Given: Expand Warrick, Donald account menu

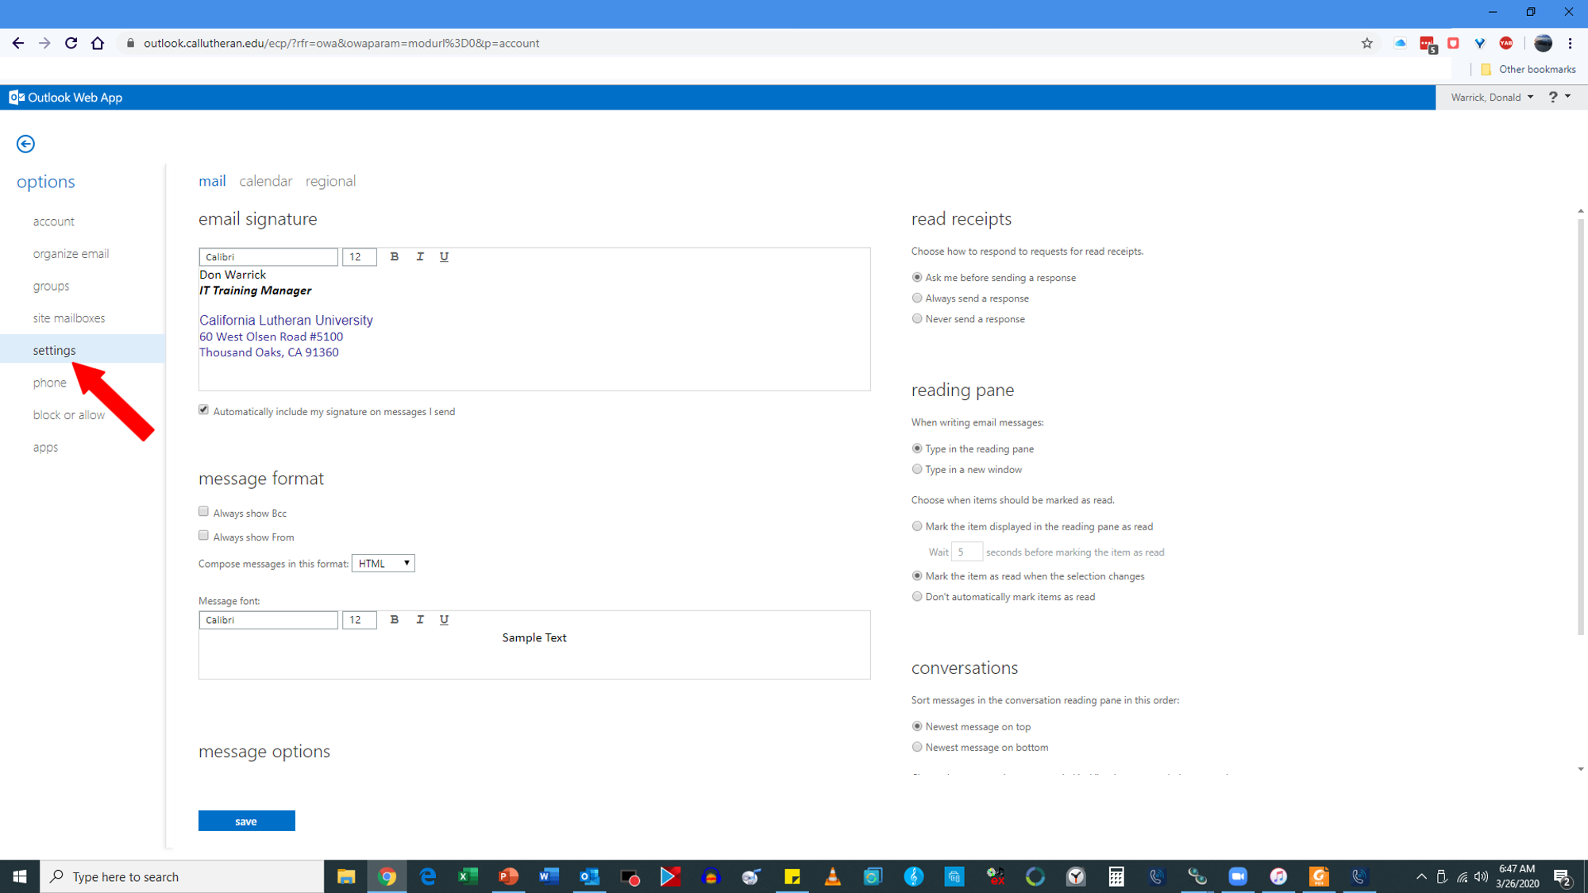Looking at the screenshot, I should [1491, 97].
